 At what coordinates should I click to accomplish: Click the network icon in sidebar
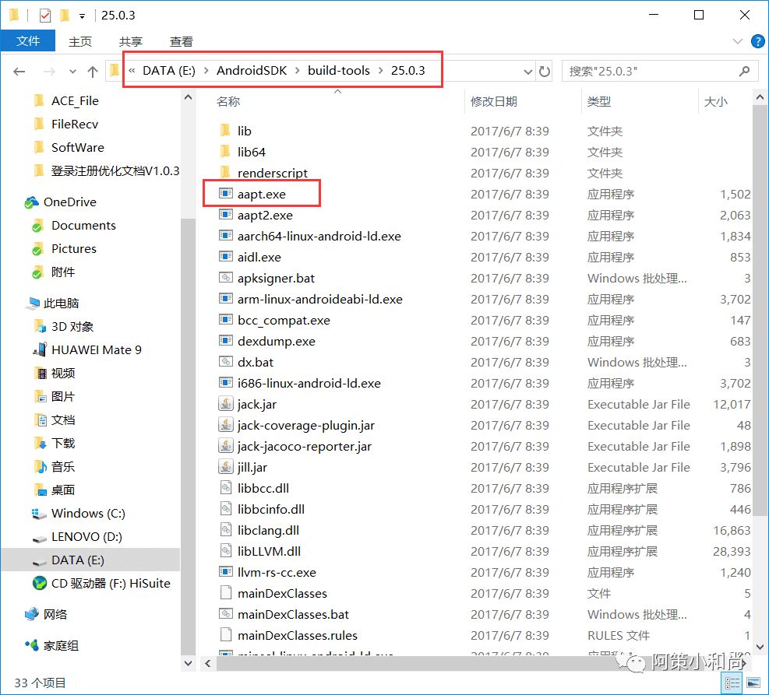tap(32, 614)
